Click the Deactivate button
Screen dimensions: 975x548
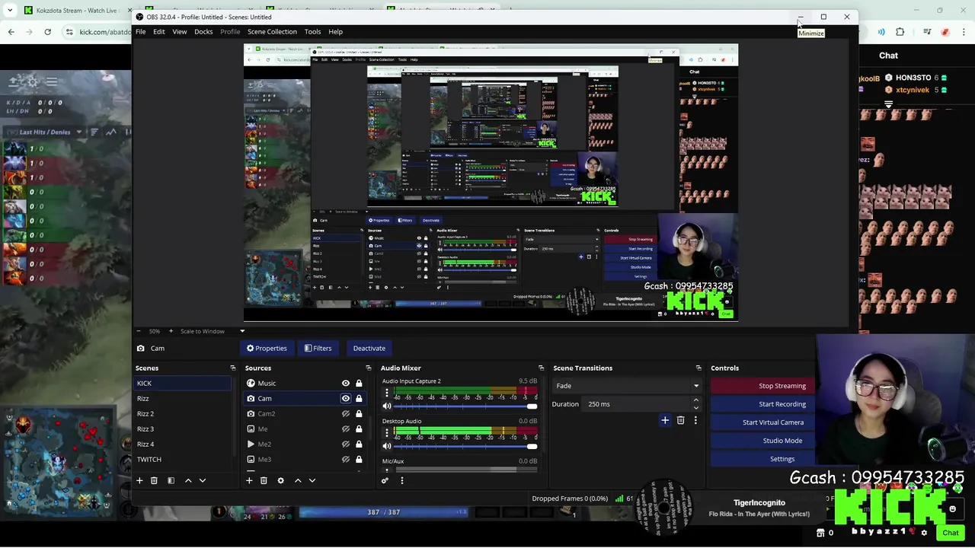tap(369, 349)
